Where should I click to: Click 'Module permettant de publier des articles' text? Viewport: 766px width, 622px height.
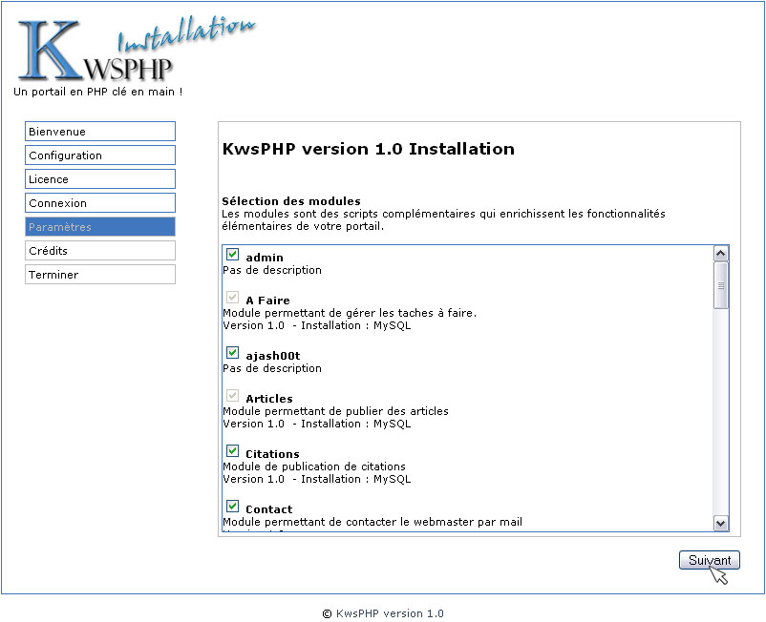tap(335, 411)
